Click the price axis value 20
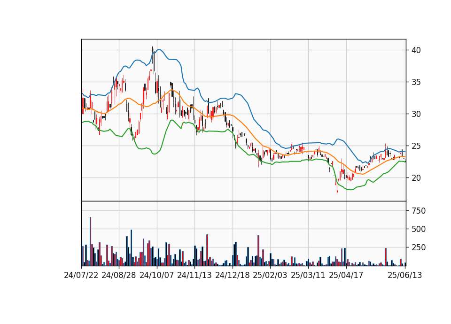Viewport: 451px width, 324px height. tap(416, 178)
